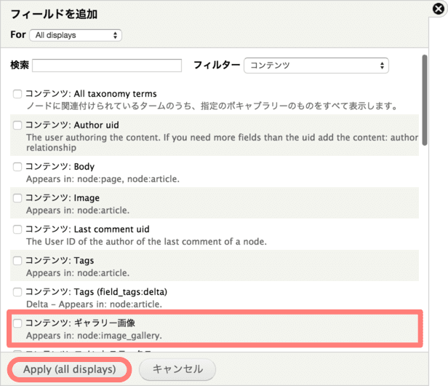Click the コンテンツ: All taxonomy terms label
Screen dimensions: 448x386
pyautogui.click(x=91, y=94)
